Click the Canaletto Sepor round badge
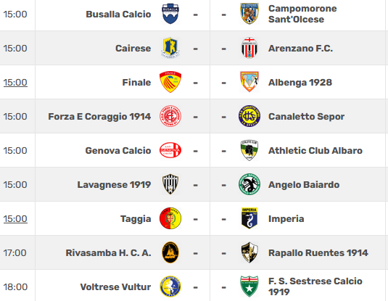This screenshot has width=388, height=301. (x=249, y=116)
